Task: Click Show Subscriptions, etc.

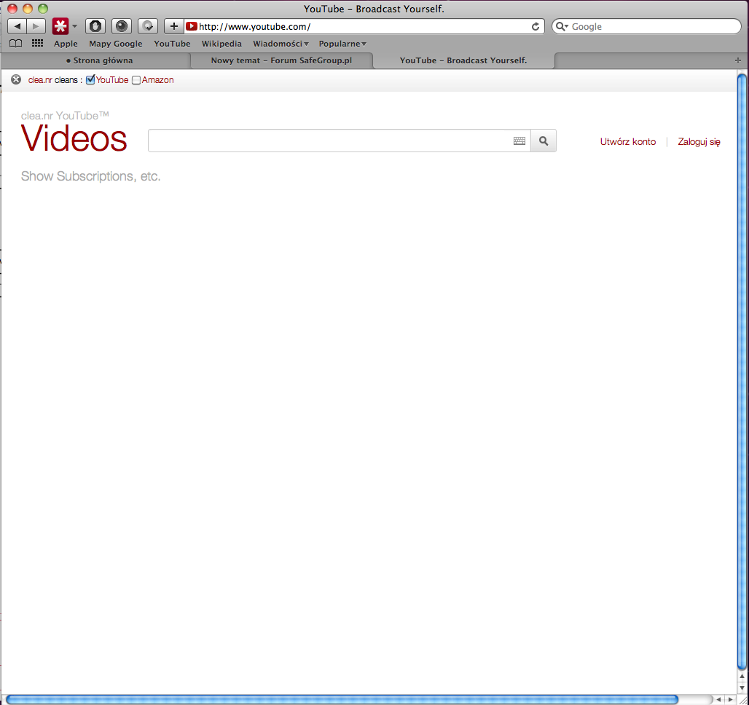Action: [x=91, y=176]
